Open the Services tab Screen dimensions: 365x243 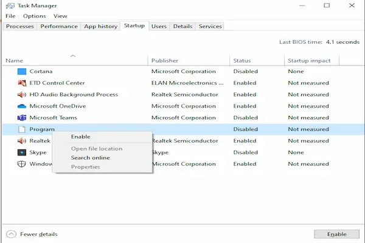pyautogui.click(x=210, y=26)
